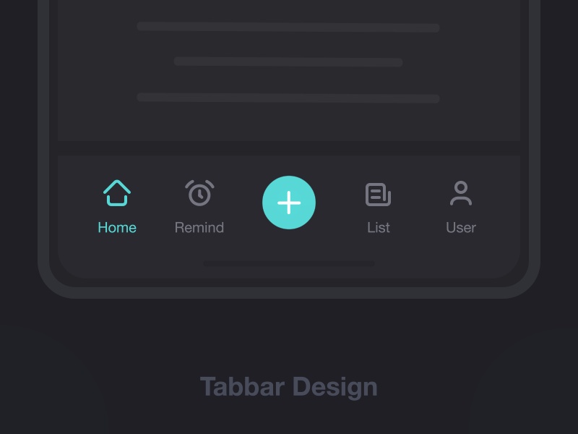Click the content area above placeholder lines
Viewport: 578px width, 434px height.
[x=289, y=10]
